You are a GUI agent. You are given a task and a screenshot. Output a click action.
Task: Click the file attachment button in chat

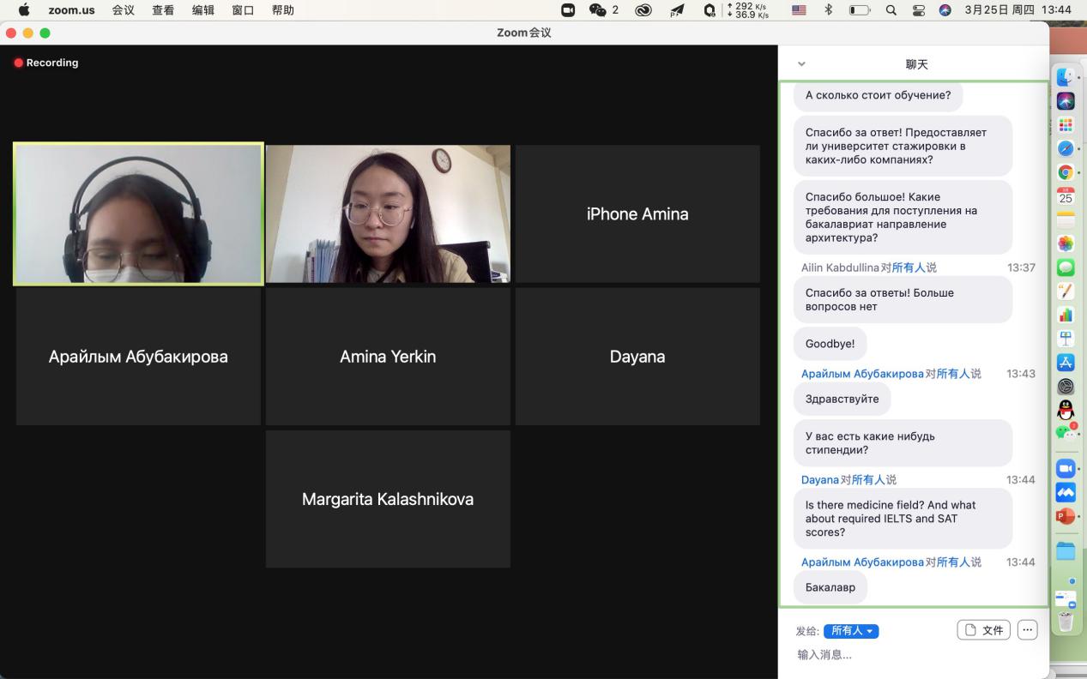click(x=983, y=630)
